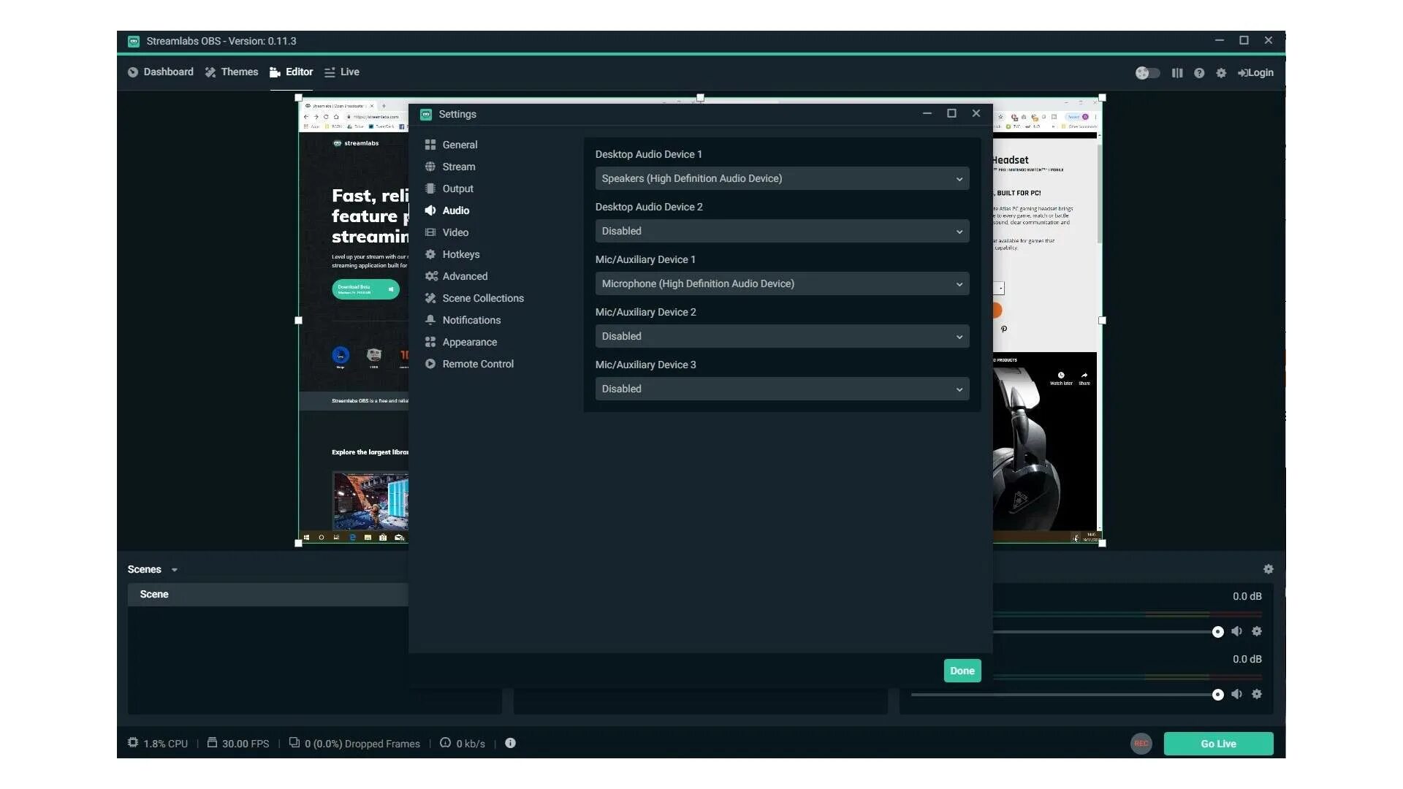Select Hotkeys in settings sidebar

click(x=460, y=254)
